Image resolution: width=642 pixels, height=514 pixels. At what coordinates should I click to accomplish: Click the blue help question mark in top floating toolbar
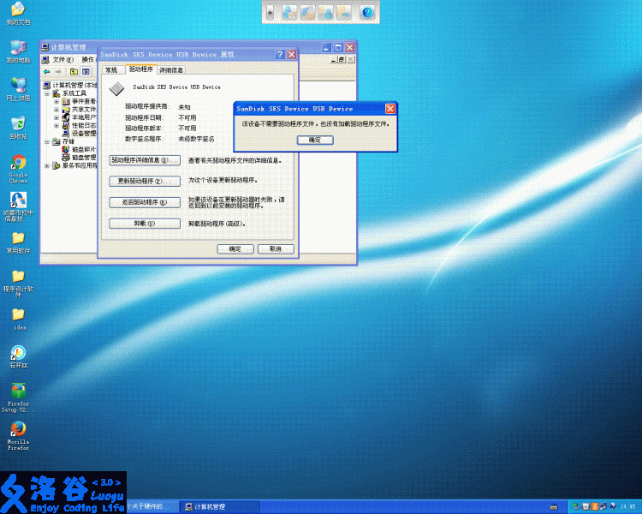point(367,13)
